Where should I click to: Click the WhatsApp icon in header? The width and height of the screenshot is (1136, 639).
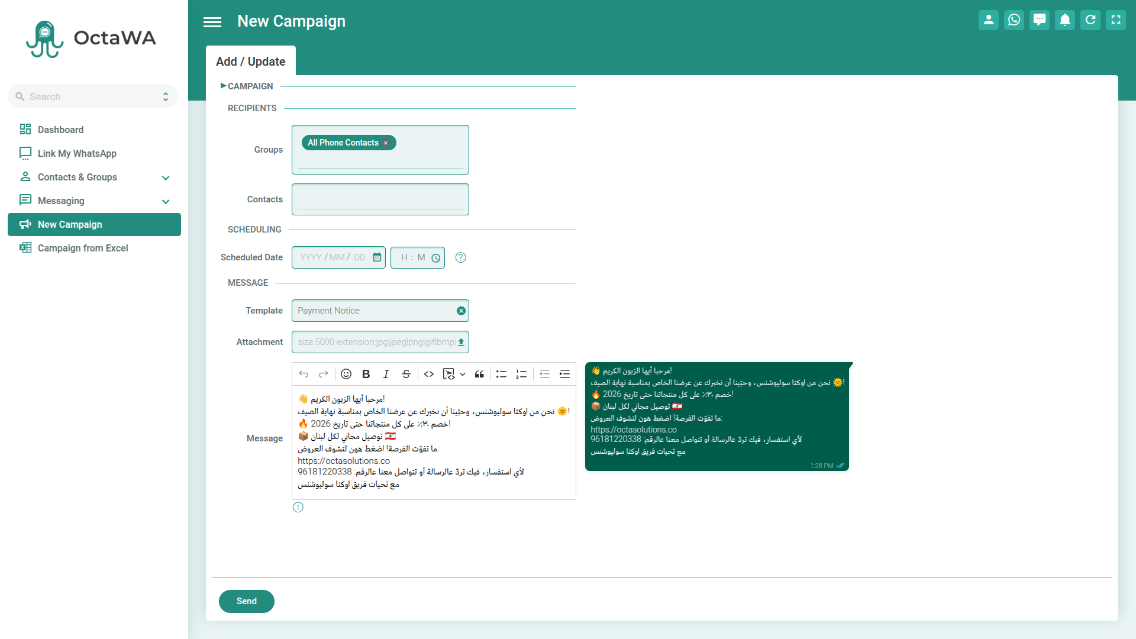[1014, 20]
